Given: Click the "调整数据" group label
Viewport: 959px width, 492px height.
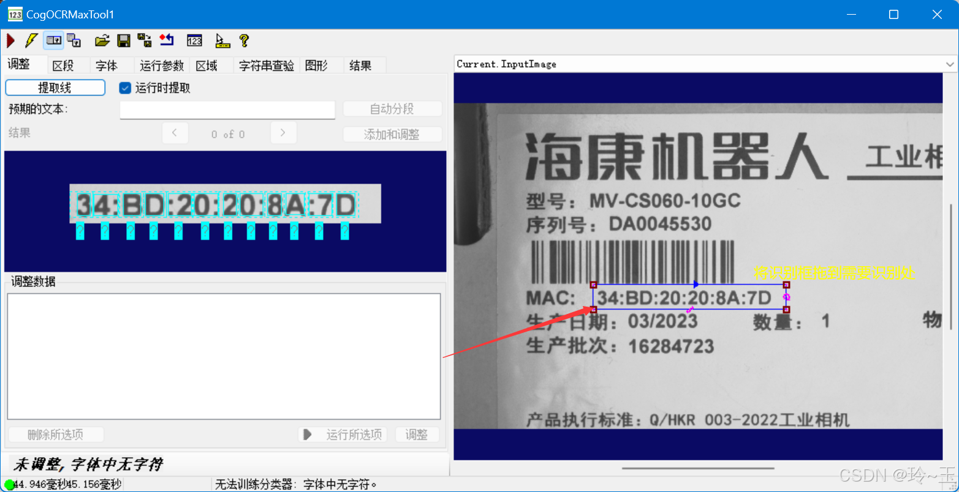Looking at the screenshot, I should click(33, 281).
